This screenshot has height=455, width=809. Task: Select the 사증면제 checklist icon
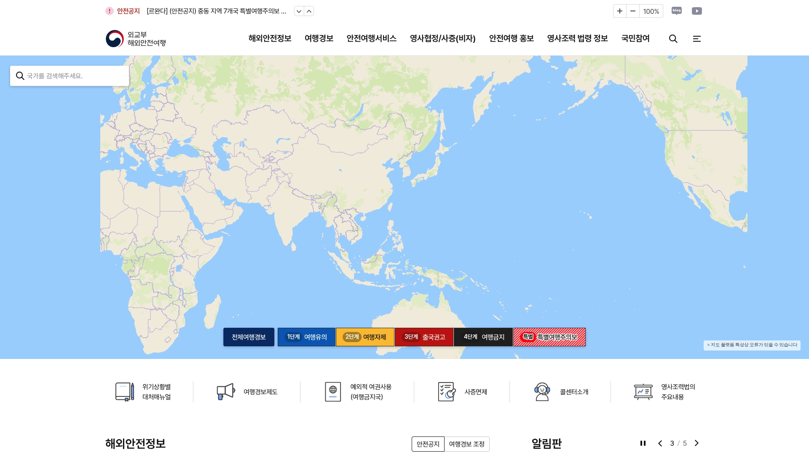click(446, 391)
